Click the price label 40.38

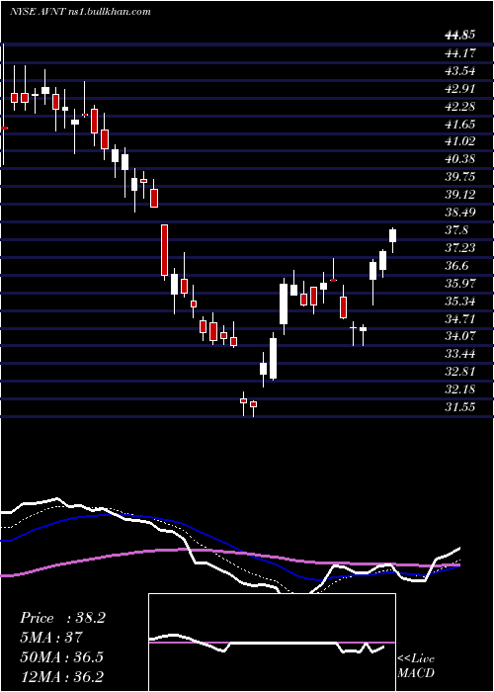point(460,159)
